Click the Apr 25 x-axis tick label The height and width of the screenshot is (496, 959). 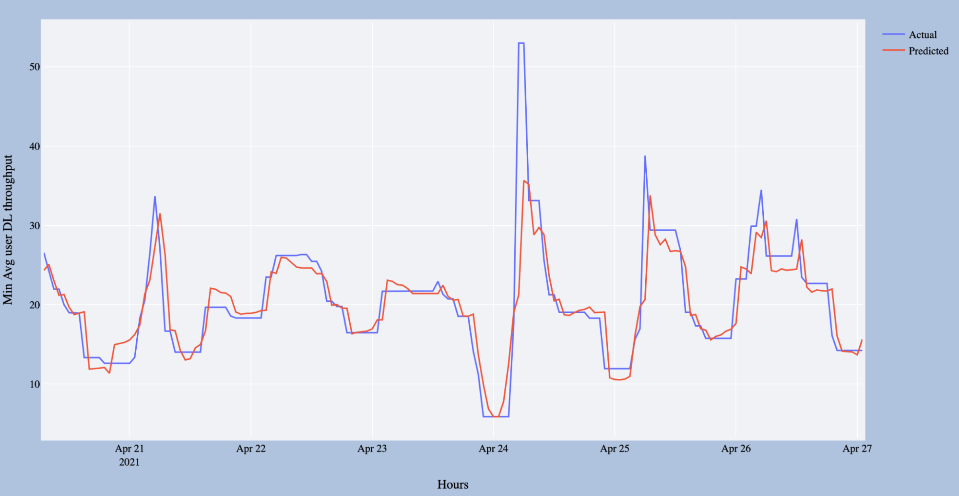(x=615, y=449)
